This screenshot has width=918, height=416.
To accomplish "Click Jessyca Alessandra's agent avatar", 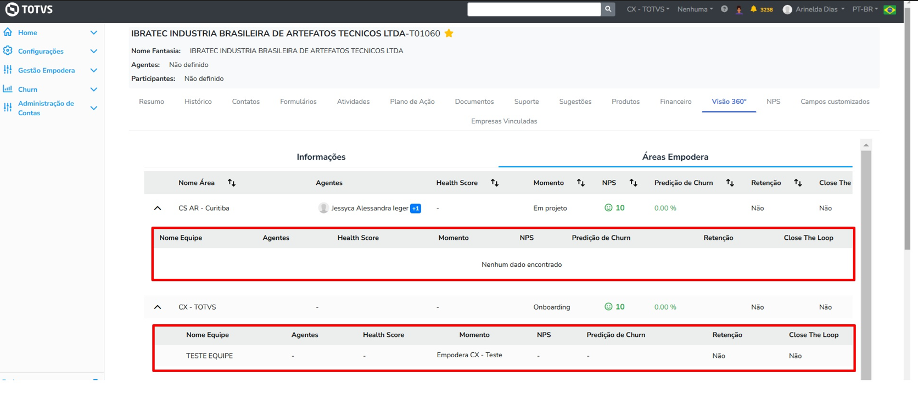I will click(323, 208).
